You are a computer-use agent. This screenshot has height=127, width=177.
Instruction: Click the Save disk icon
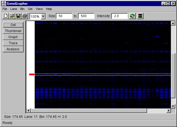pos(18,16)
